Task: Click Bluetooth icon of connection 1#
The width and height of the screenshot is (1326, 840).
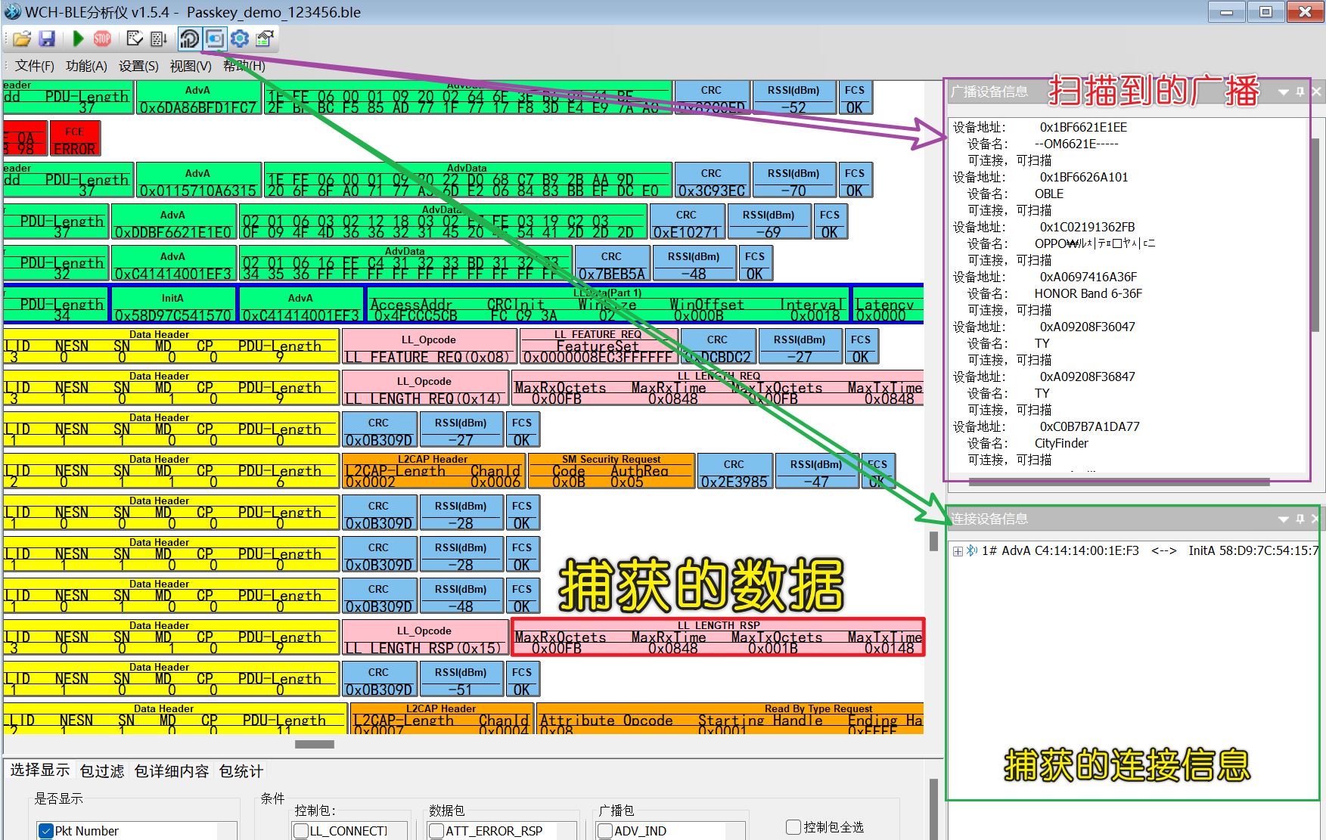Action: click(x=971, y=551)
